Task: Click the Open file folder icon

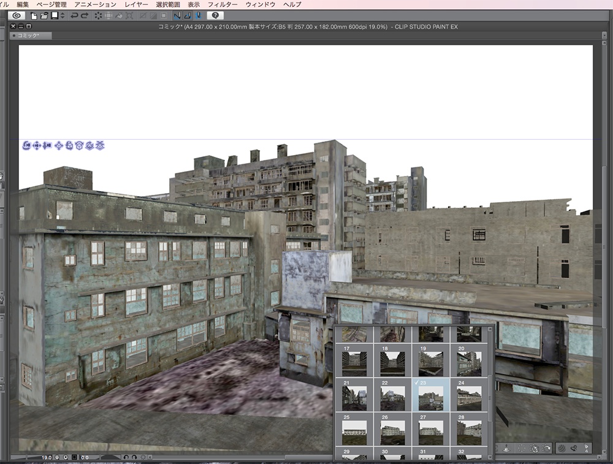Action: tap(44, 15)
